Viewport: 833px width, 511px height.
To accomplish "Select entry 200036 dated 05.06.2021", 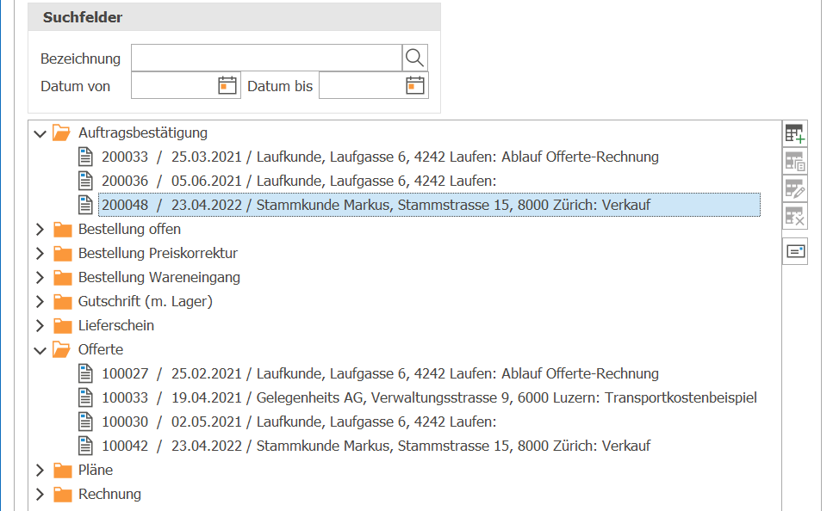I will click(x=299, y=181).
